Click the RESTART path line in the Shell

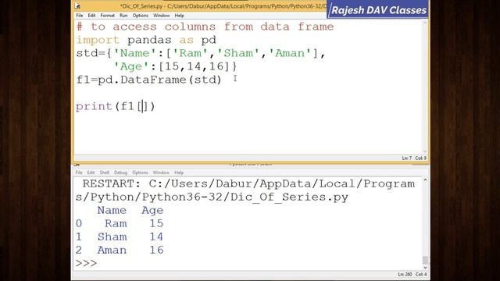(x=245, y=190)
